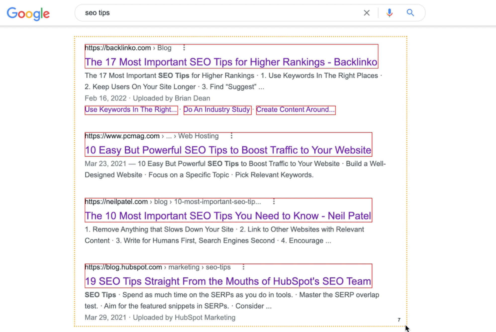496x332 pixels.
Task: Click the https://neilpatel.com breadcrumb URL
Action: 116,202
